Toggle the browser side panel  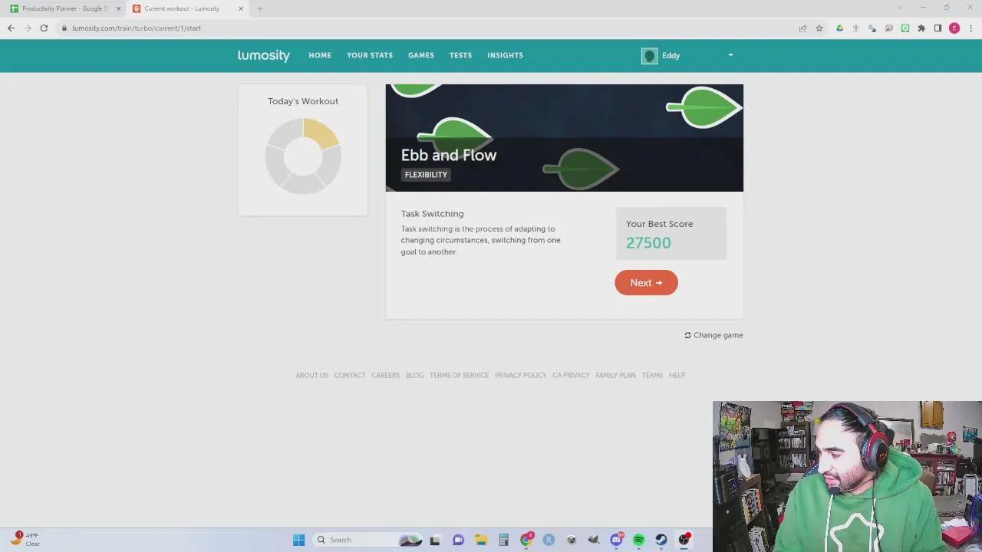click(x=938, y=28)
